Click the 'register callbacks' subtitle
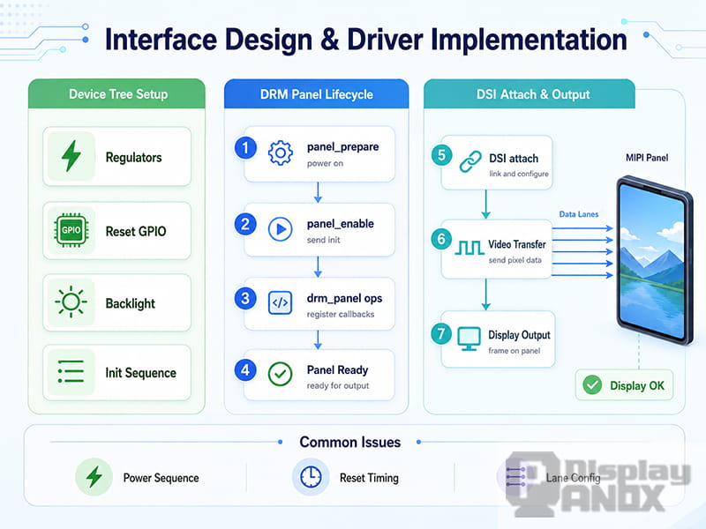 click(341, 314)
